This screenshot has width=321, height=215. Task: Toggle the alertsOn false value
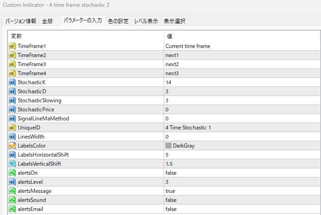pos(171,173)
